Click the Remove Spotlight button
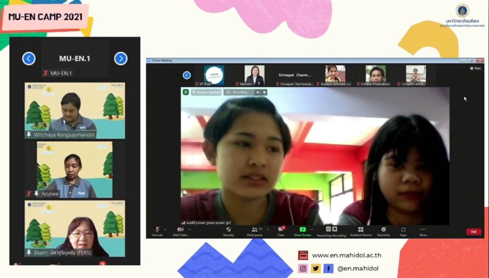489x278 pixels. (206, 92)
